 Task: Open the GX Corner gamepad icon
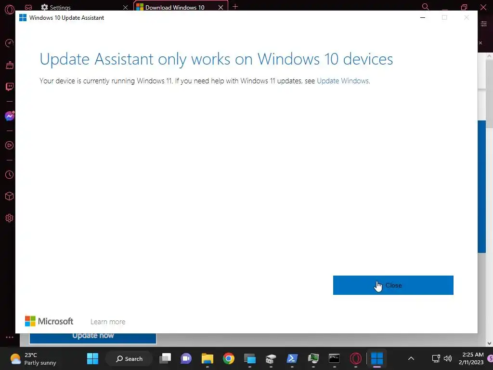(28, 7)
